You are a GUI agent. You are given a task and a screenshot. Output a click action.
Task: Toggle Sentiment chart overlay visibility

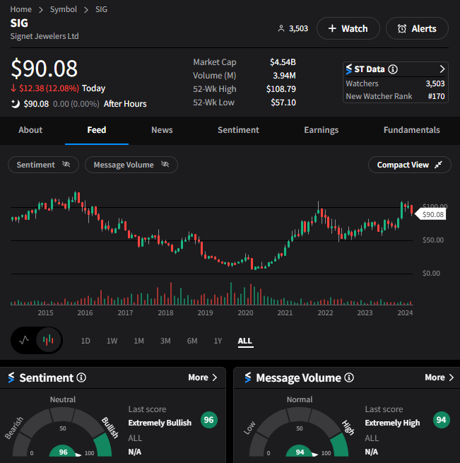click(43, 165)
